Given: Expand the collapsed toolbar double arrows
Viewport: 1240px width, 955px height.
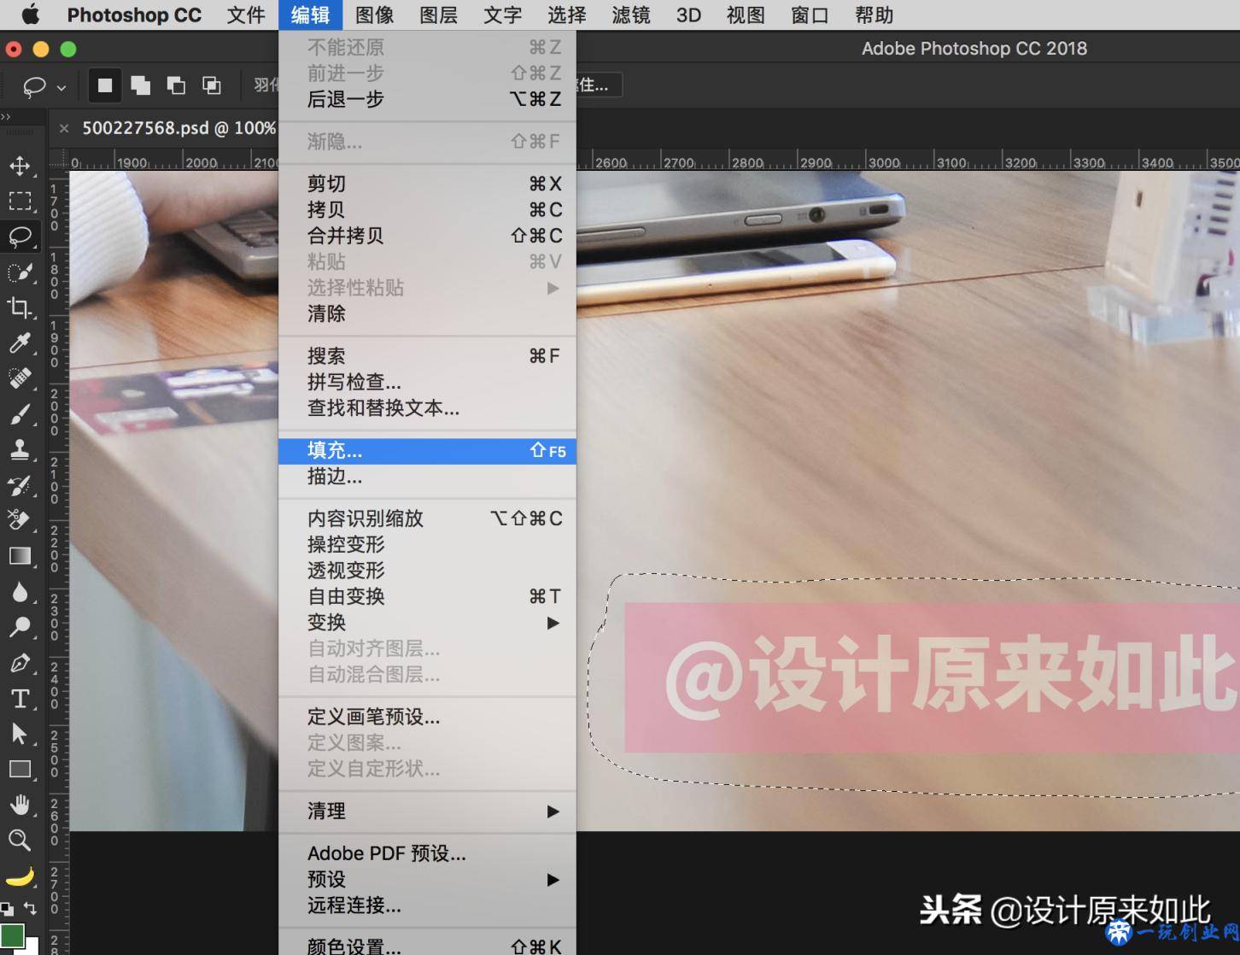Looking at the screenshot, I should click(6, 117).
